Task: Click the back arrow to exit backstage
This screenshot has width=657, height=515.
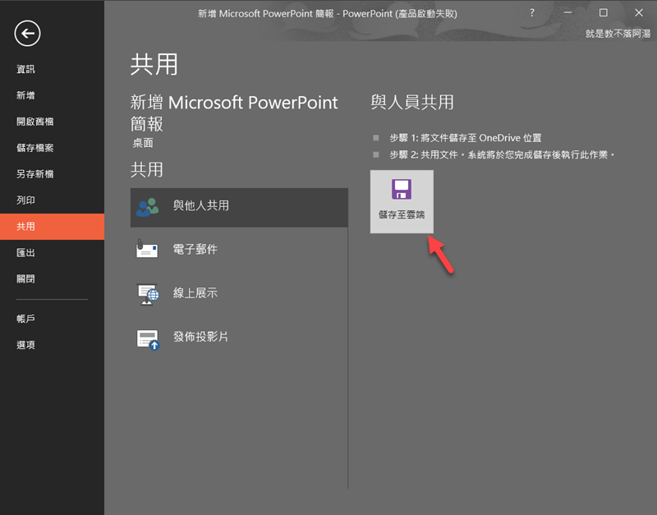Action: tap(28, 33)
